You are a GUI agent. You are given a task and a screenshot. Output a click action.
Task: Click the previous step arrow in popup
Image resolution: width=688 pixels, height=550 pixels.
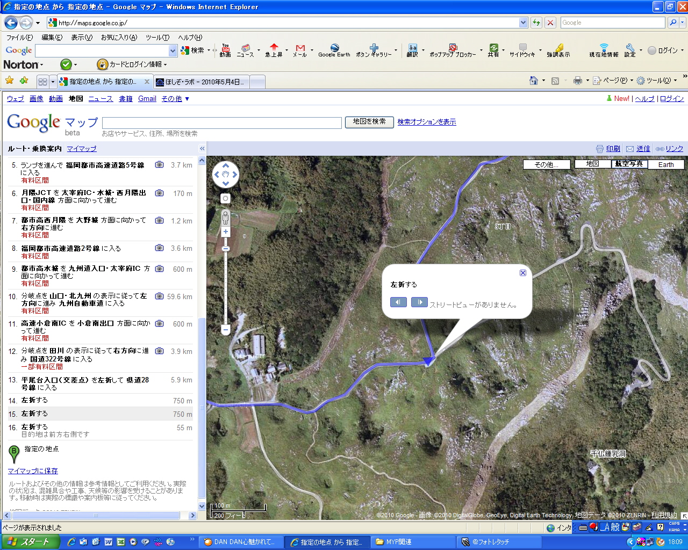pos(398,302)
